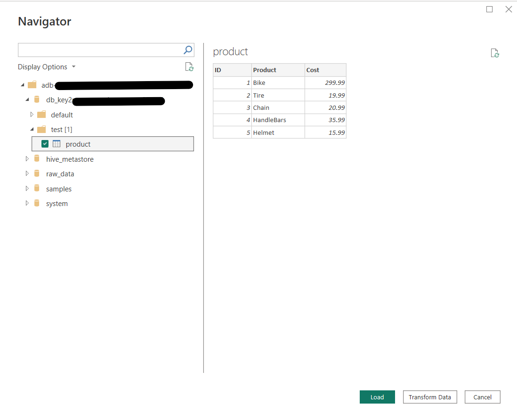Click the samples database icon
Viewport: 517px width, 413px height.
tap(37, 189)
